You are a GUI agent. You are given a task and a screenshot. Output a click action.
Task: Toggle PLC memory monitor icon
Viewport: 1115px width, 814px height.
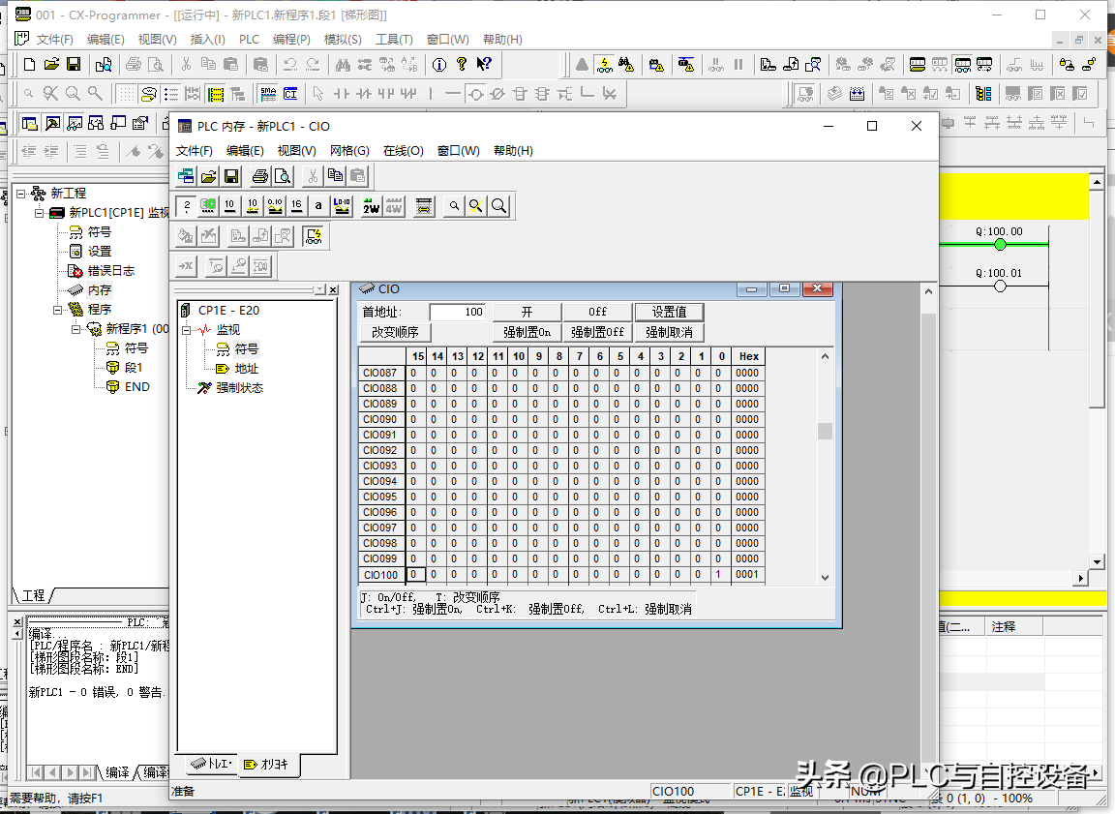click(x=314, y=236)
